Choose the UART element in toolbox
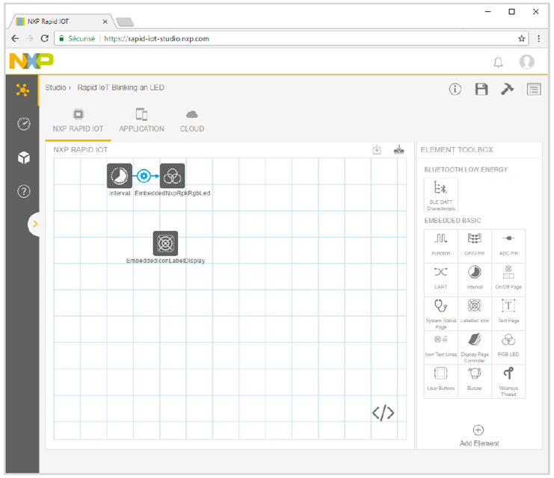This screenshot has height=478, width=554. click(440, 276)
